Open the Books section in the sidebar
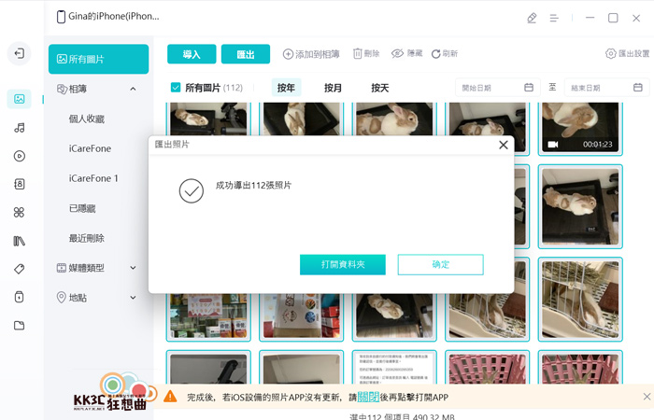The width and height of the screenshot is (654, 420). [20, 241]
